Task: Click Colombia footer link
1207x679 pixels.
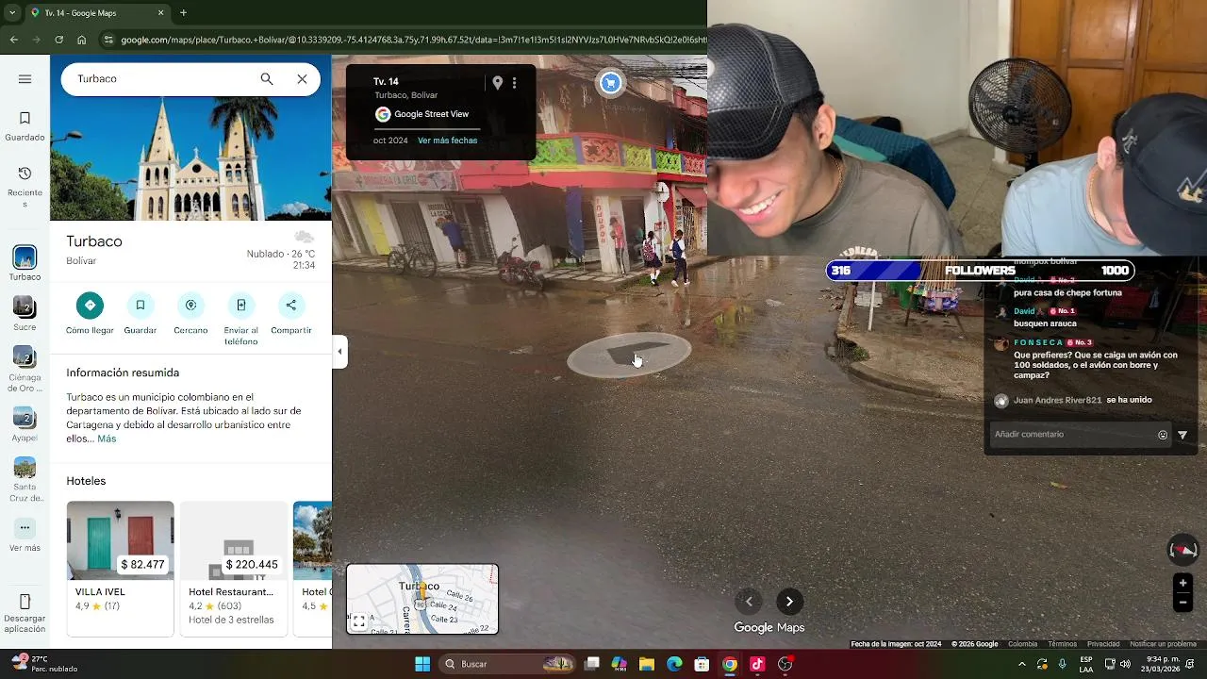Action: (1023, 644)
